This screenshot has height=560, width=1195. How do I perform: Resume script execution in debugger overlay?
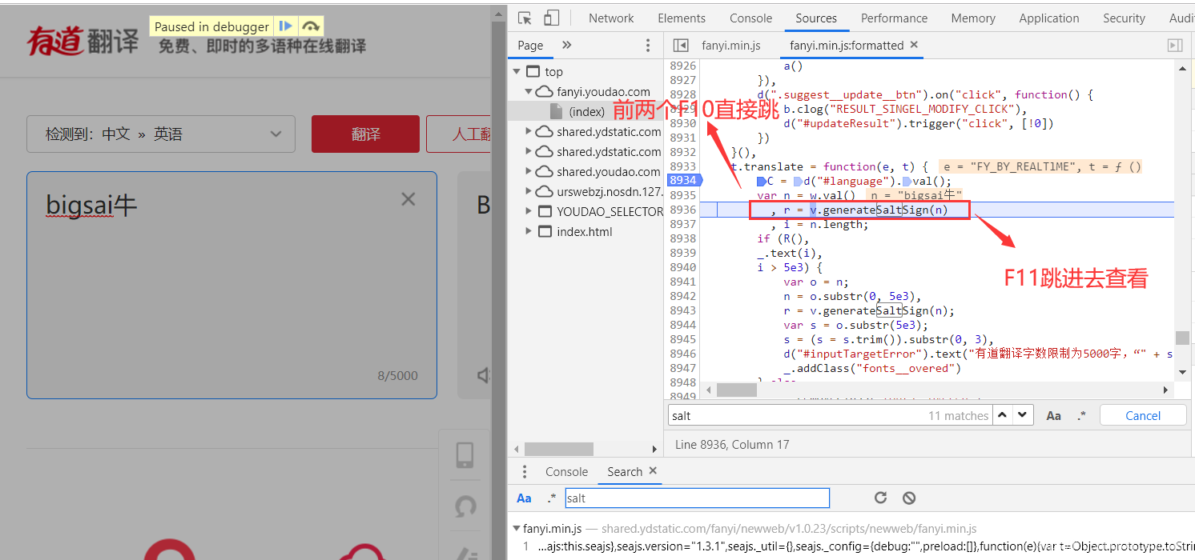pos(285,26)
